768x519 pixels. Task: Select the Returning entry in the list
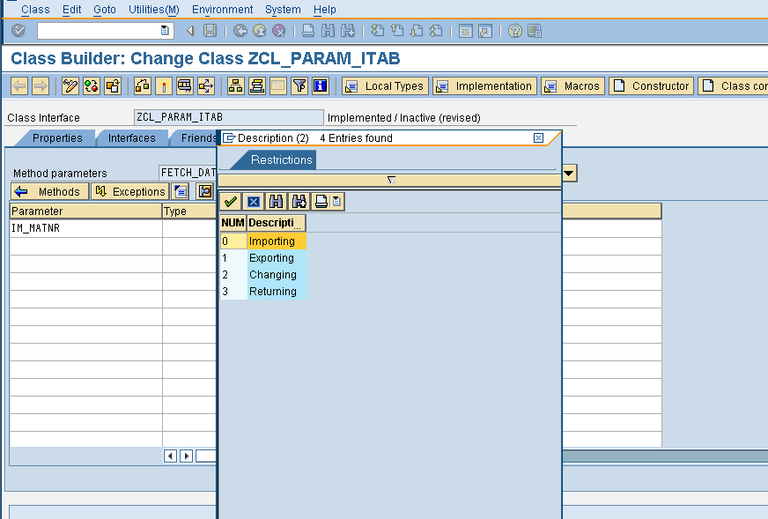click(273, 291)
